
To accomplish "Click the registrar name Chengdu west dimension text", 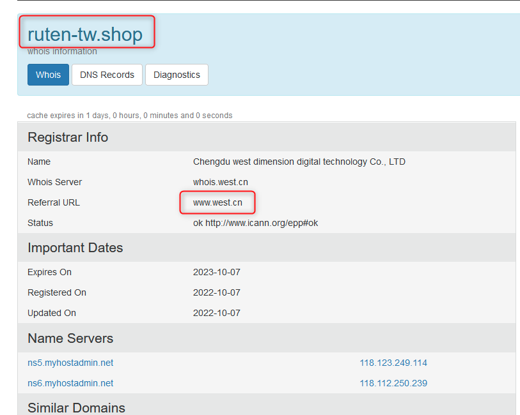I will pyautogui.click(x=299, y=162).
